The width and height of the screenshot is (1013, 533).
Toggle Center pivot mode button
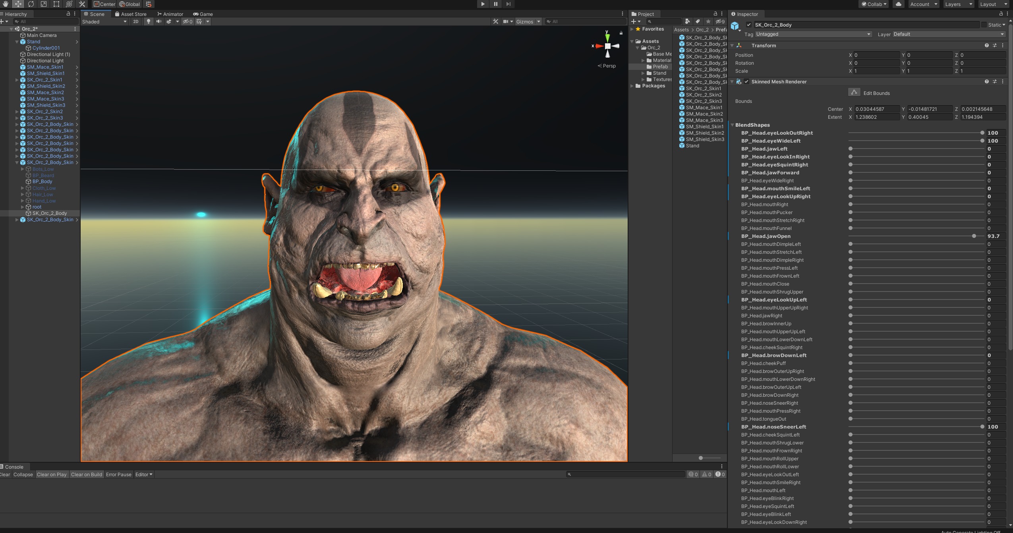coord(104,4)
